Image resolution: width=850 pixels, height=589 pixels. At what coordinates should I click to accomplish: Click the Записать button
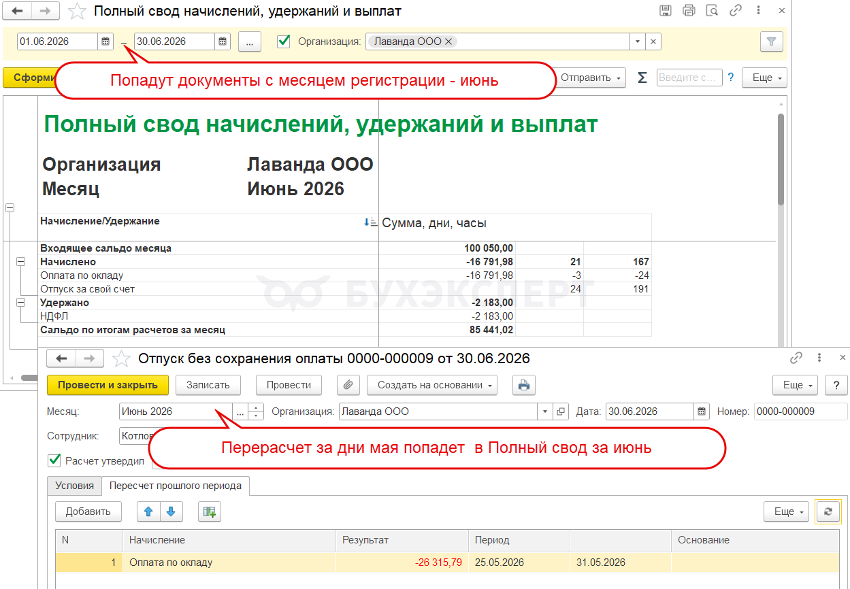tap(208, 384)
